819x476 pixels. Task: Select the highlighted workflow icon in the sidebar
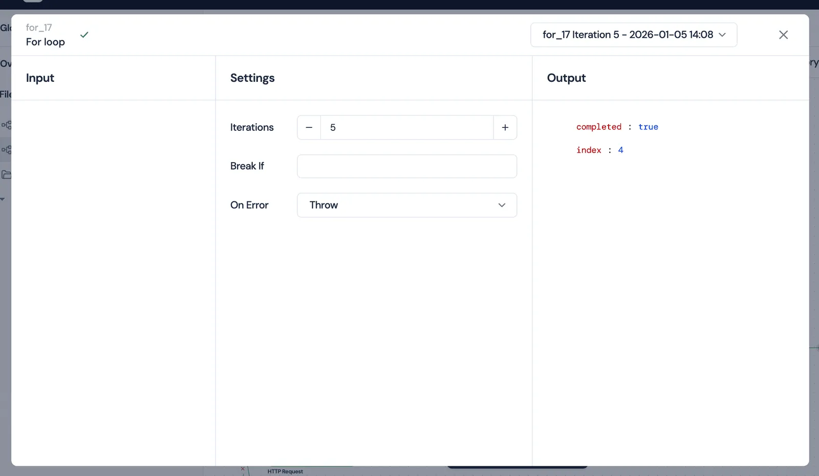pyautogui.click(x=7, y=149)
